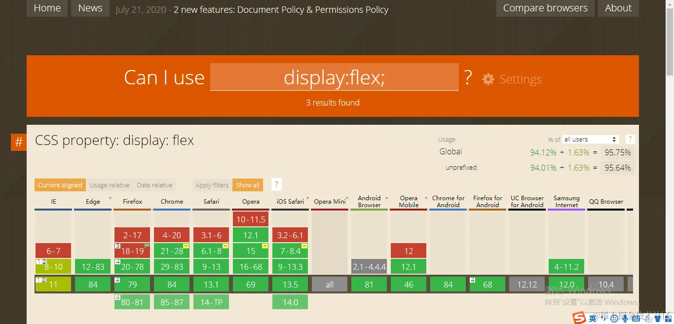Screen dimensions: 674x324
Task: Open the Compare browsers page
Action: coord(545,8)
